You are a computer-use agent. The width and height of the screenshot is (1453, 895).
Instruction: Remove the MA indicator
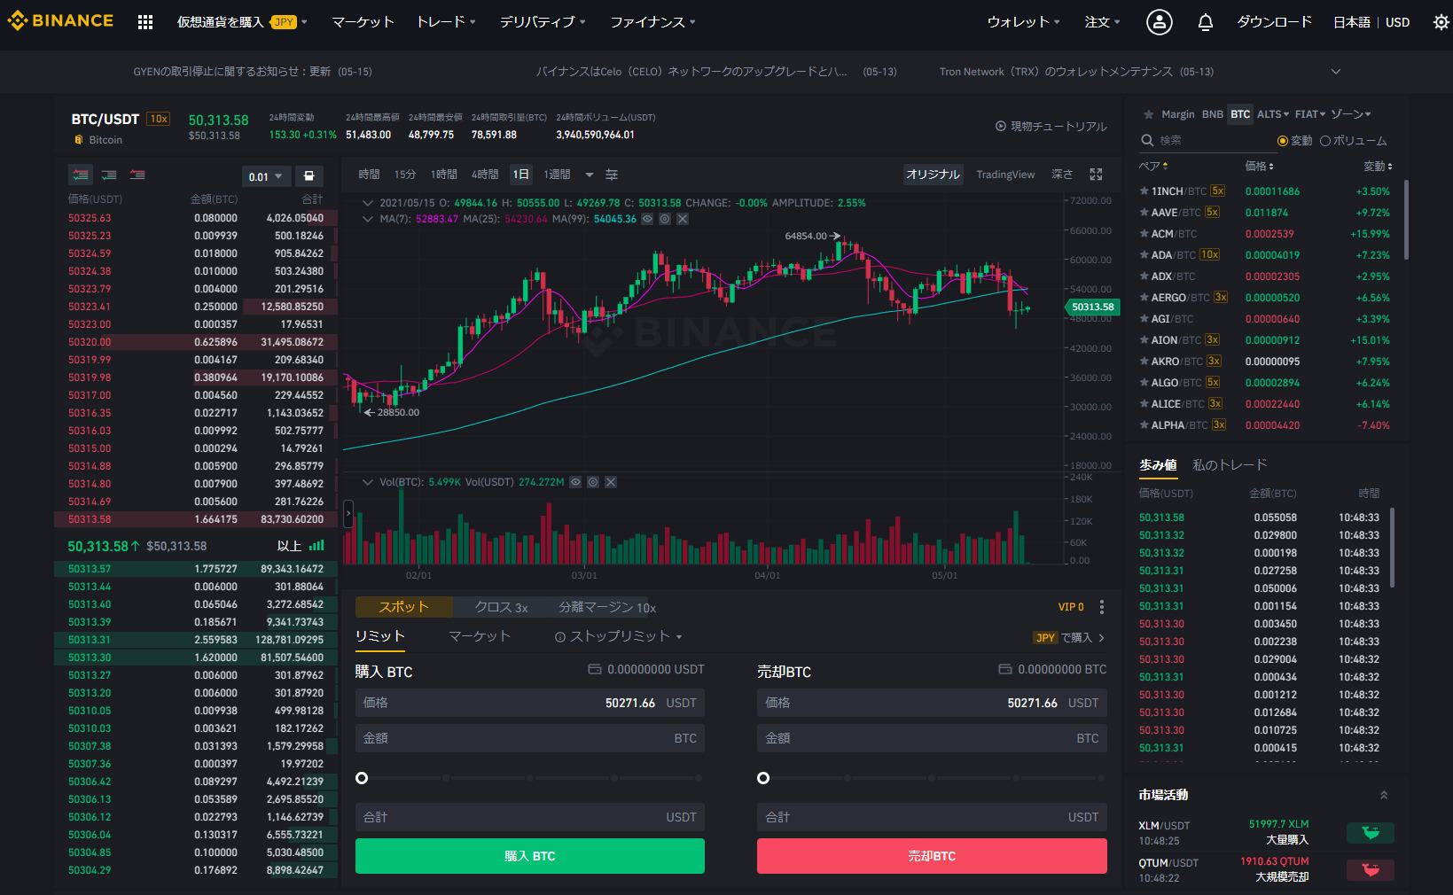pyautogui.click(x=683, y=219)
